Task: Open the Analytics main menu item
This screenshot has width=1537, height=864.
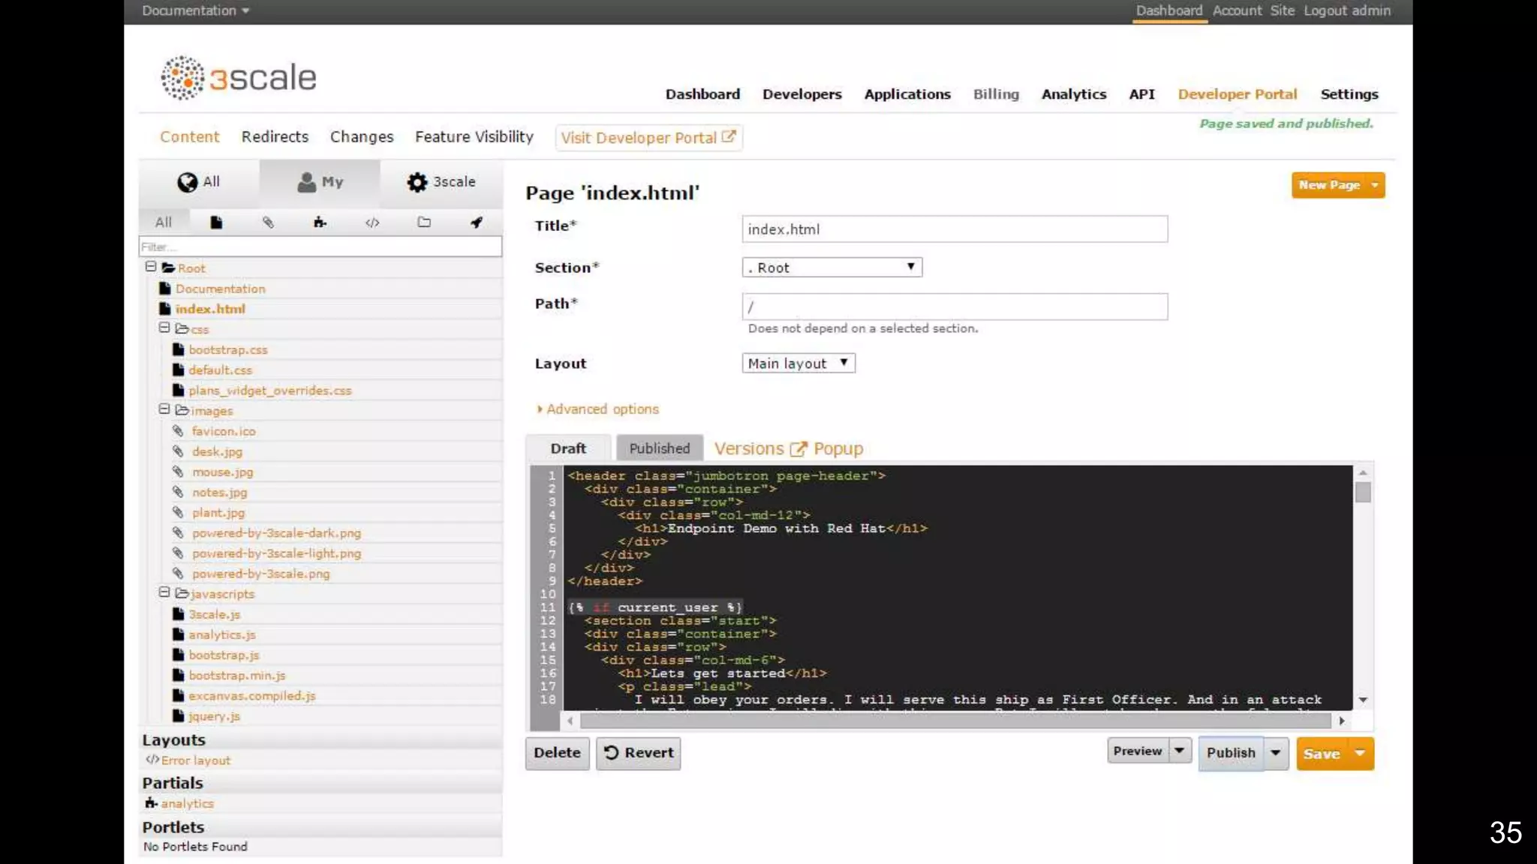Action: pyautogui.click(x=1073, y=94)
